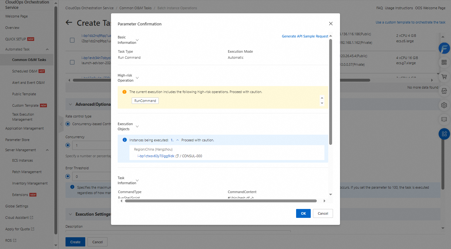Select Concurrency-based Control radio button

point(68,124)
